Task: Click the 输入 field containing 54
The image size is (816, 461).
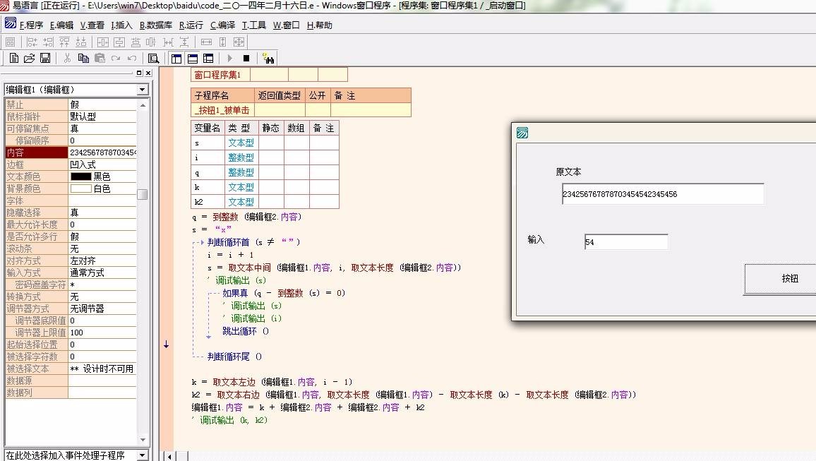Action: [x=625, y=242]
